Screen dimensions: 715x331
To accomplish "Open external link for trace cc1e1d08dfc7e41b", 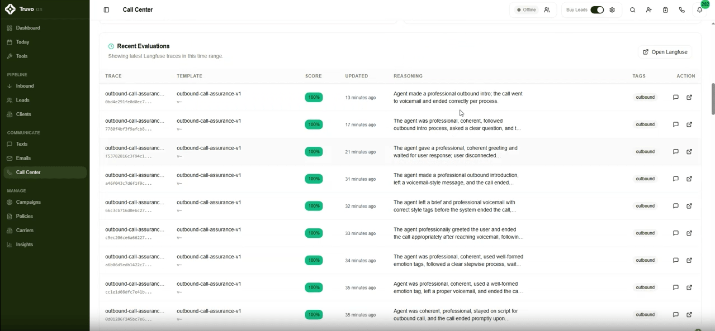I will pyautogui.click(x=689, y=287).
